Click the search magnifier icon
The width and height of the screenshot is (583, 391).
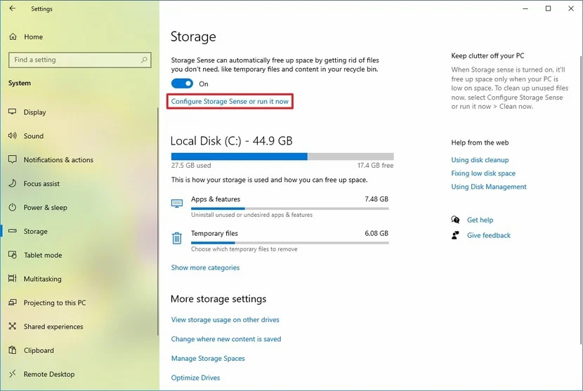click(144, 60)
